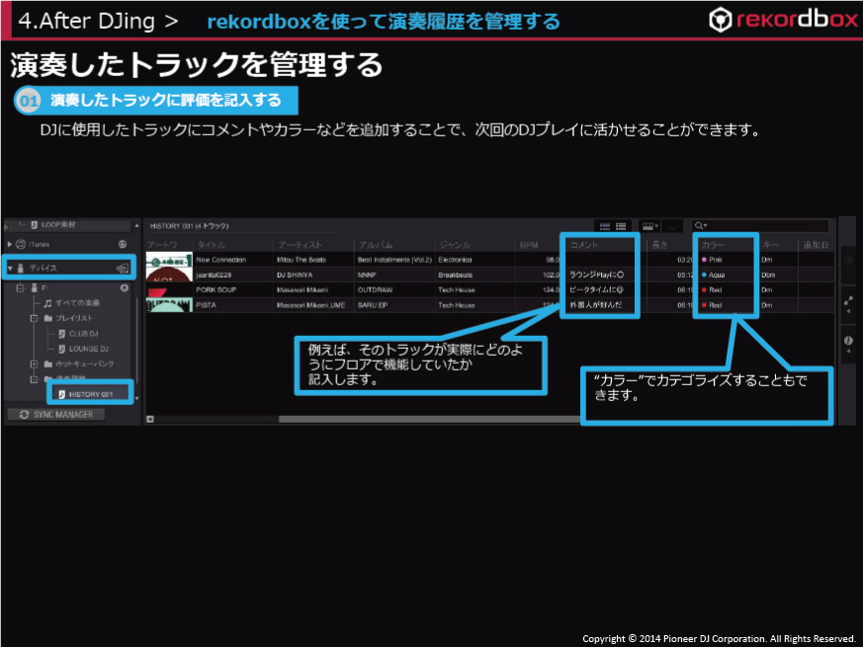This screenshot has width=863, height=647.
Task: Click the track list horizontal scroll-left arrow
Action: [x=149, y=419]
